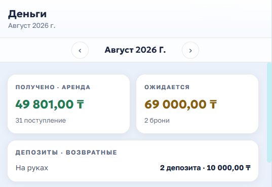272x187 pixels.
Task: Select the 49 801,00 ₸ received amount
Action: click(x=50, y=104)
